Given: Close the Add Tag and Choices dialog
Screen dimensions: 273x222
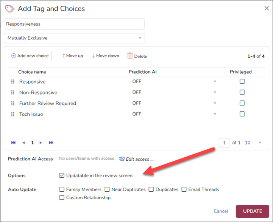Looking at the screenshot, I should [267, 8].
